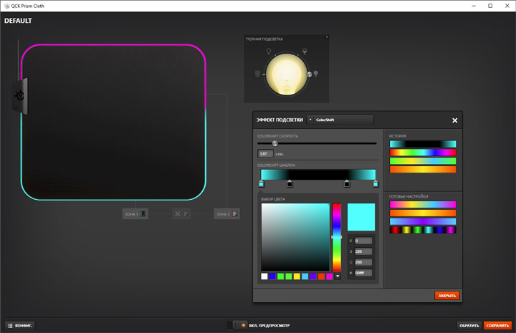Pick the blue preset color swatch
Screen dimensions: 516x333
tap(272, 276)
